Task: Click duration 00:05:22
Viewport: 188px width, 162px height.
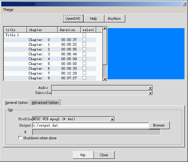Action: (69, 44)
